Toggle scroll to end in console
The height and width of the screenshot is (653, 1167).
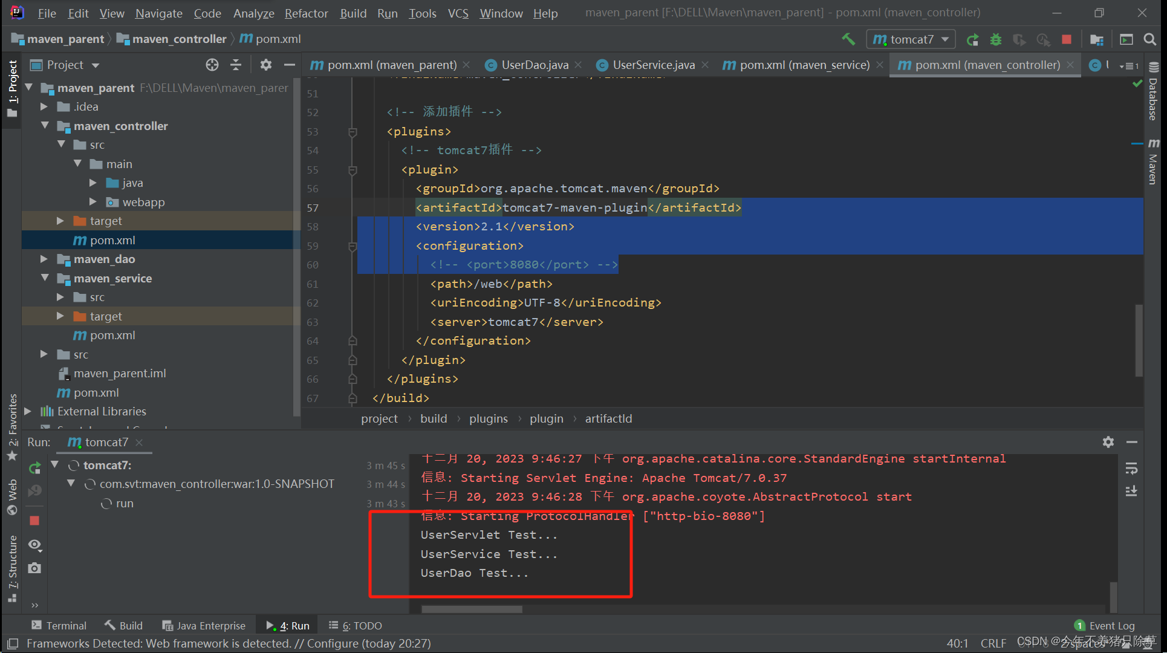click(1131, 491)
